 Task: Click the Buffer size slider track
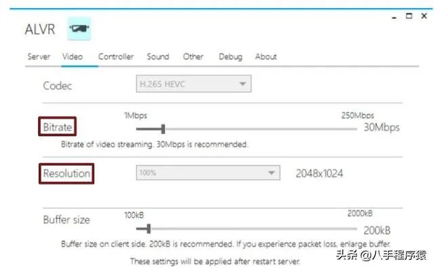click(x=246, y=229)
